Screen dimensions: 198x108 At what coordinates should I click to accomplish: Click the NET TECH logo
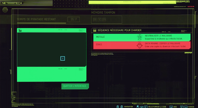(12, 3)
